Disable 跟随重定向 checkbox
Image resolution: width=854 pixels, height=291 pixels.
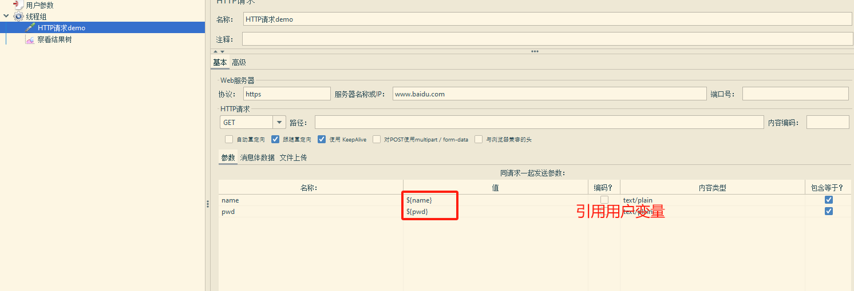click(x=275, y=139)
